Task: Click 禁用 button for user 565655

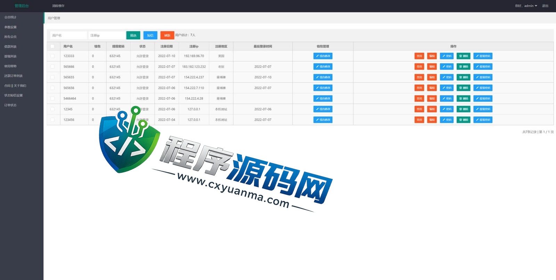Action: click(x=419, y=77)
